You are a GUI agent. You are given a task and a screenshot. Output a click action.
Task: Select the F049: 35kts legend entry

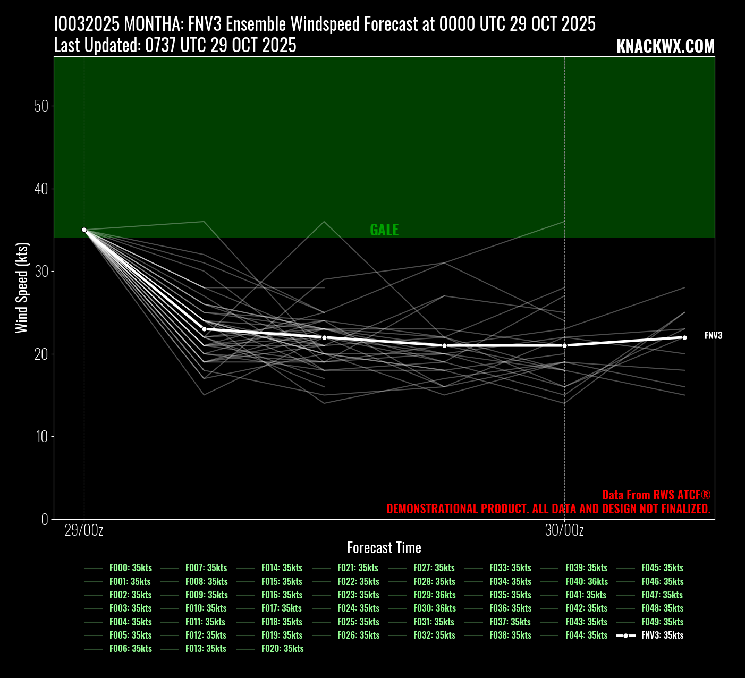click(662, 622)
